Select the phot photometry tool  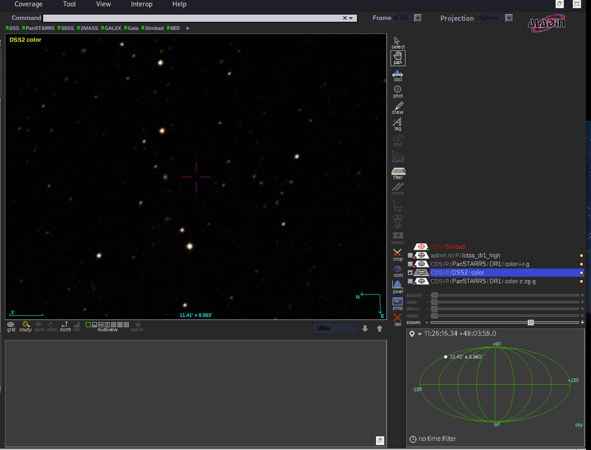tap(398, 92)
